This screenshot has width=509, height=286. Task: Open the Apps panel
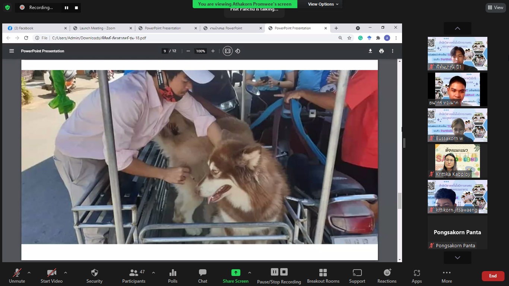(x=417, y=276)
